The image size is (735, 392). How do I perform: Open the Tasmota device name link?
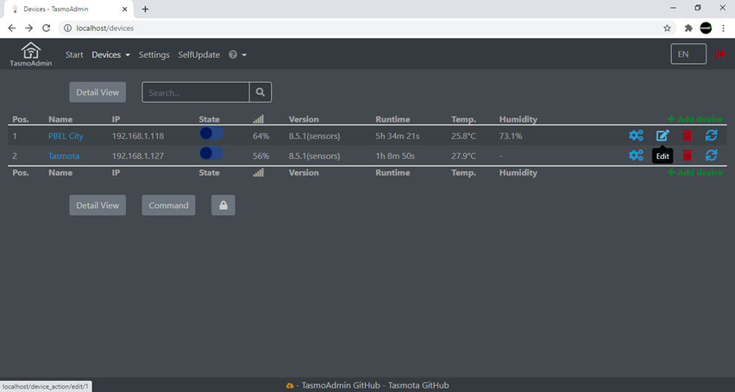click(64, 155)
